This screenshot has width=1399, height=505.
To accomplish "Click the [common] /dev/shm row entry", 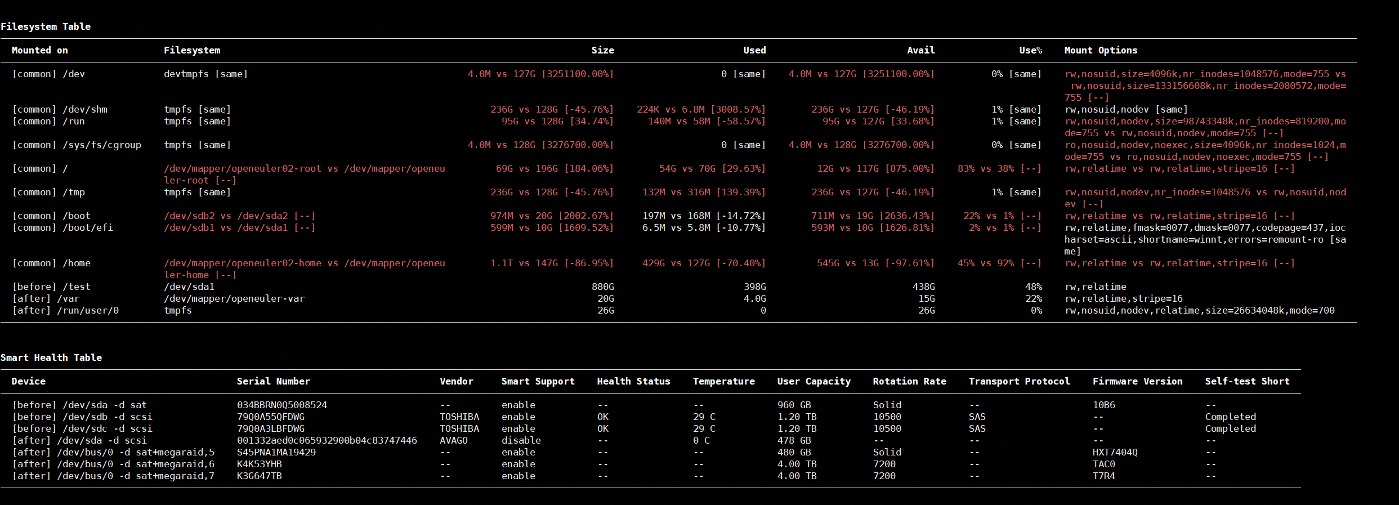I will [60, 109].
